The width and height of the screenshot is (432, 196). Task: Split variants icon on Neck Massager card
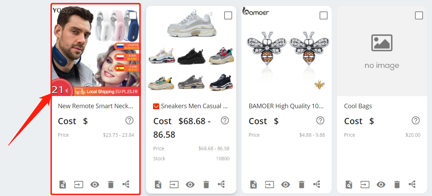126,185
